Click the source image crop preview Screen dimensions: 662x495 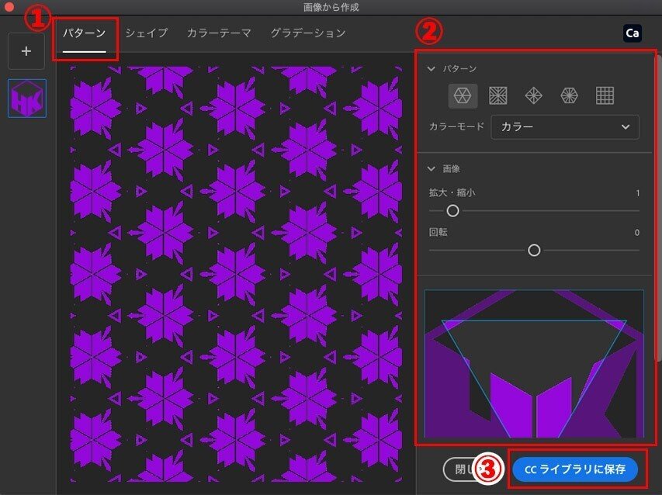coord(534,364)
